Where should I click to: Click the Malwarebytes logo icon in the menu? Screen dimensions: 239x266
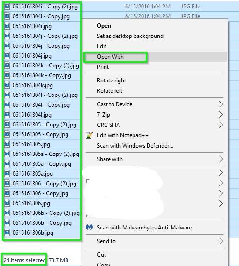point(90,227)
